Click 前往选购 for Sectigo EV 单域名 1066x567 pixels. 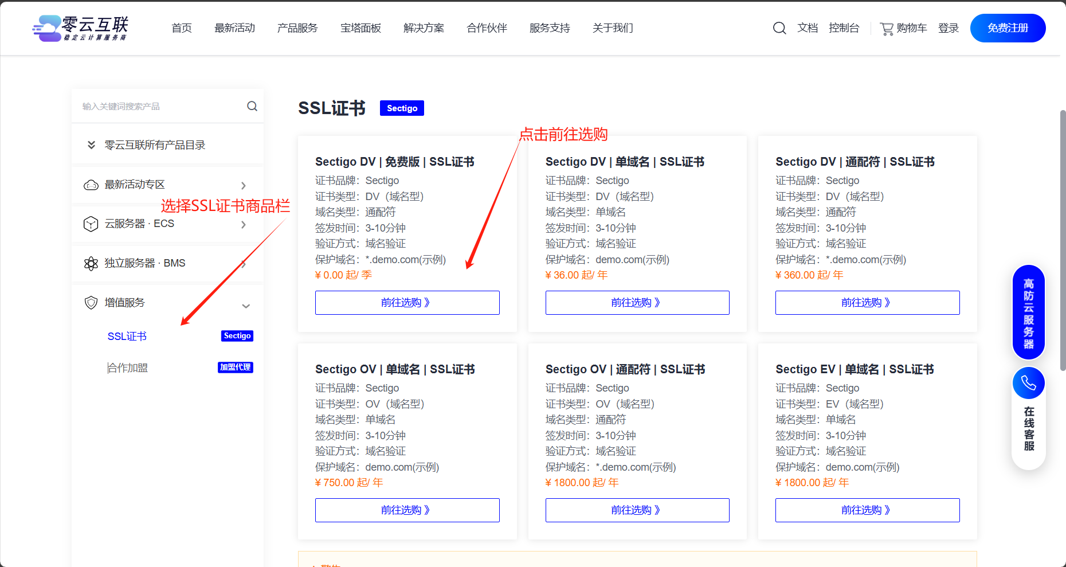click(867, 510)
